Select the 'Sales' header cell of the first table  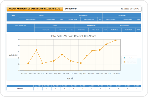(x=13, y=17)
